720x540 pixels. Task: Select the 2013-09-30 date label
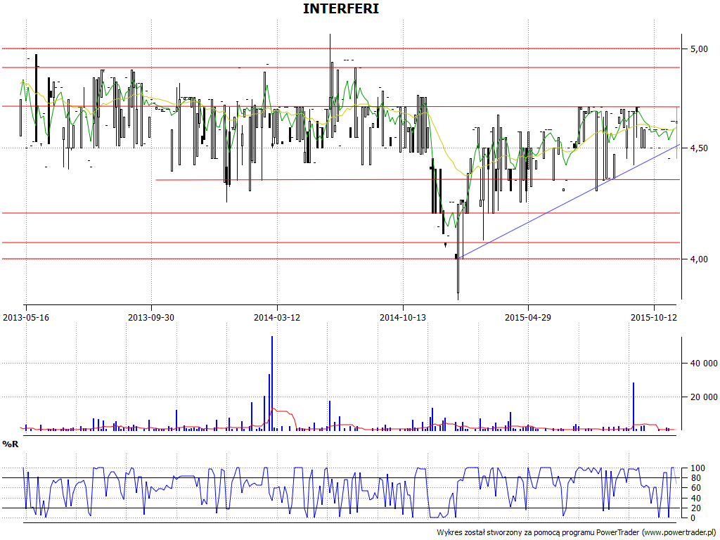[x=151, y=317]
